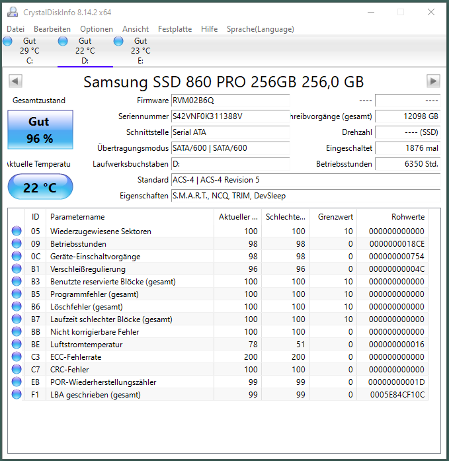Open the Datei menu

(x=16, y=29)
